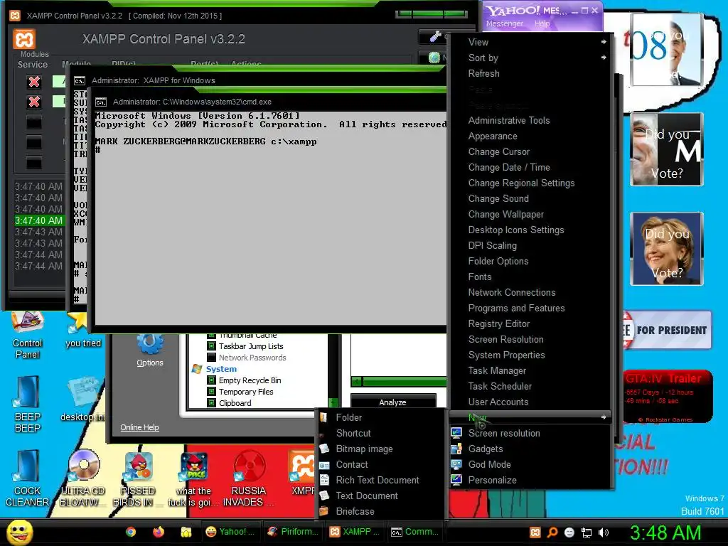Click the Gadgets icon in context menu
Image resolution: width=728 pixels, height=546 pixels.
[456, 449]
